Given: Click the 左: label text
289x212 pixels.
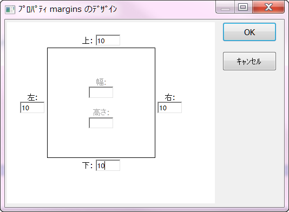Looking at the screenshot, I should (x=32, y=97).
